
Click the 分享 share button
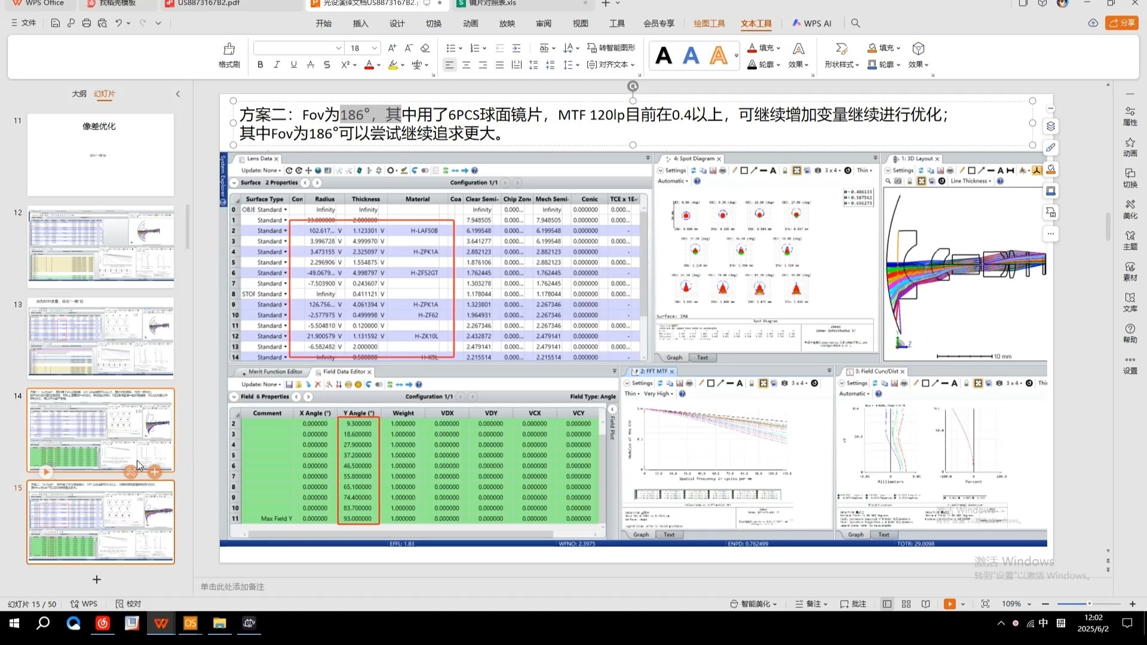click(x=1121, y=23)
